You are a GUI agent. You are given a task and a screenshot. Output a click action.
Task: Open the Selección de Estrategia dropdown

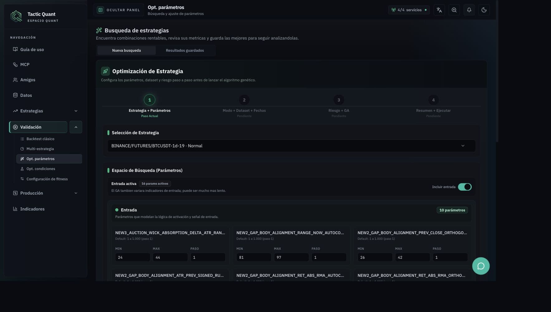click(x=292, y=146)
